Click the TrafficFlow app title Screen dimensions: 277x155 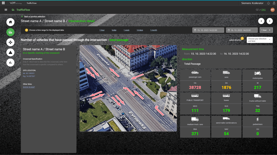(x=23, y=10)
